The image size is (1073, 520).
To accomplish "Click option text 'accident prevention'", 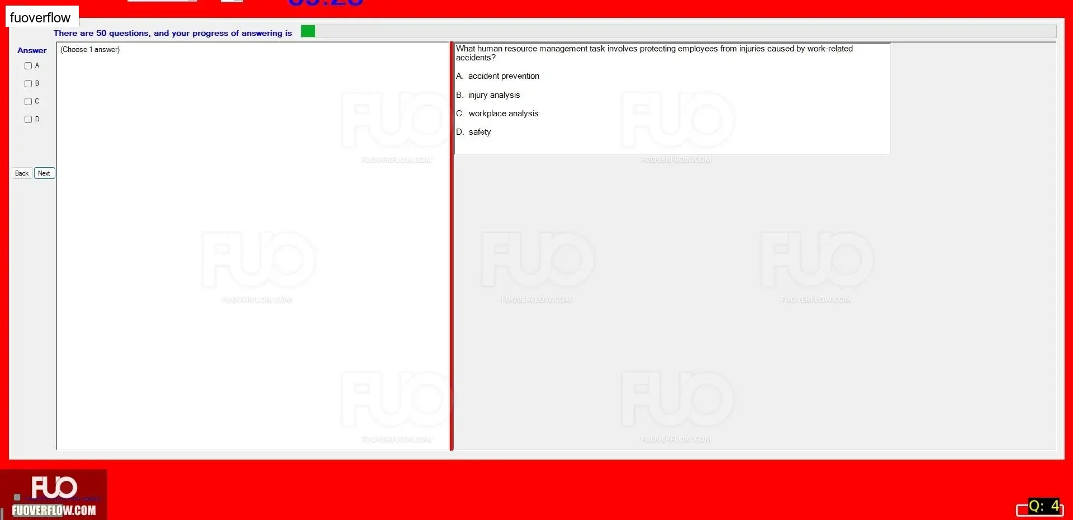I will (x=504, y=76).
